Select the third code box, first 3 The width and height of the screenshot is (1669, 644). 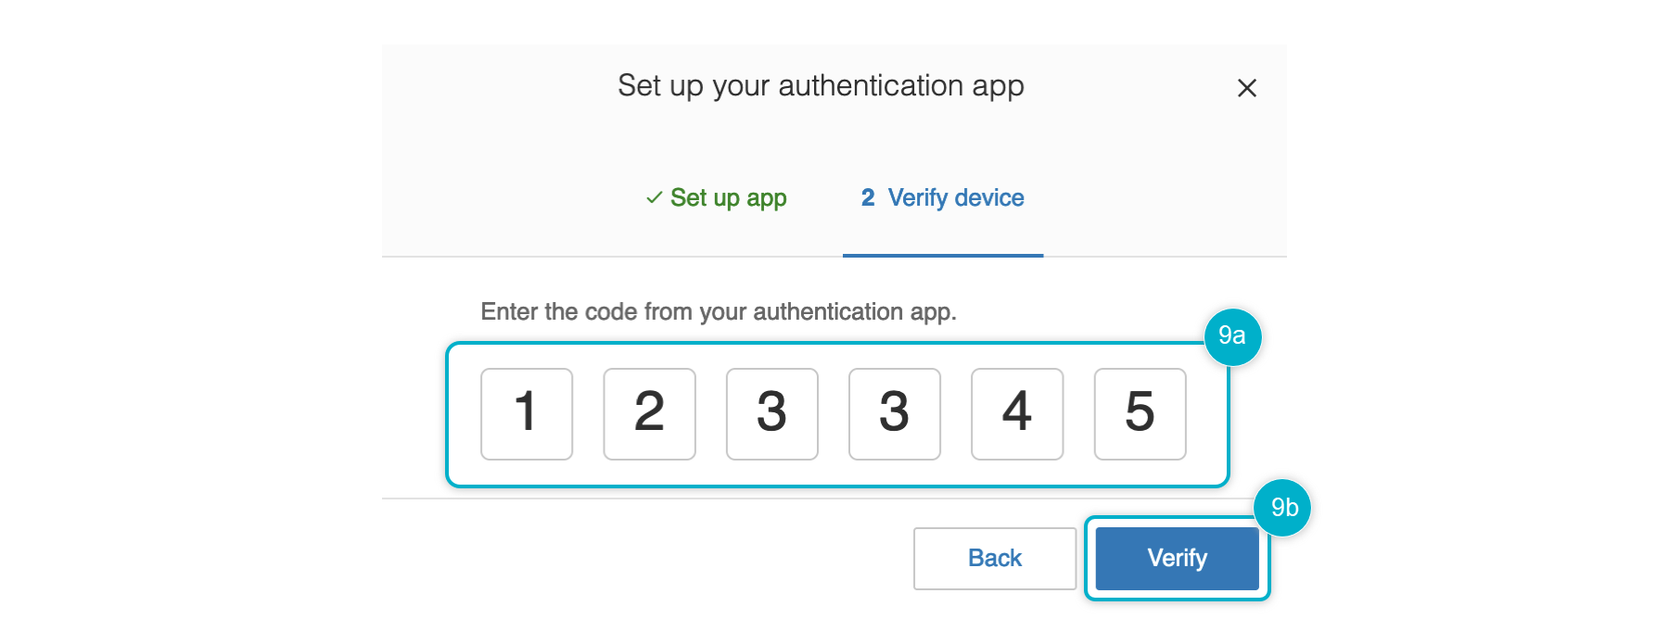771,413
